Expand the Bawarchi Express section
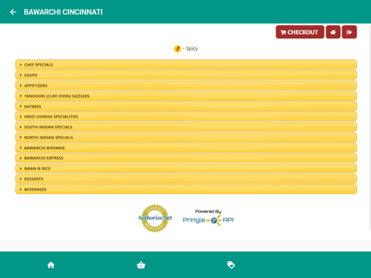Image resolution: width=371 pixels, height=278 pixels. 186,158
